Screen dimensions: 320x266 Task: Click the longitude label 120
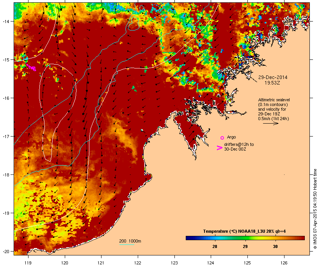coord(65,263)
